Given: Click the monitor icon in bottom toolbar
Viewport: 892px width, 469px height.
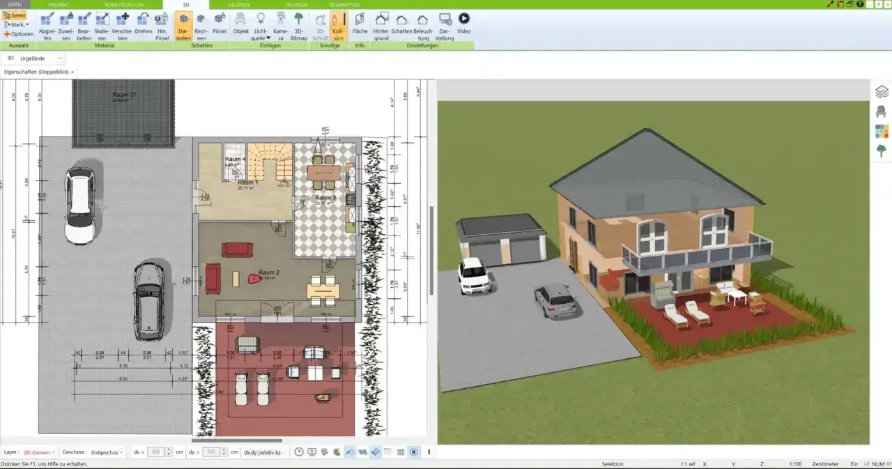Looking at the screenshot, I should (x=312, y=452).
